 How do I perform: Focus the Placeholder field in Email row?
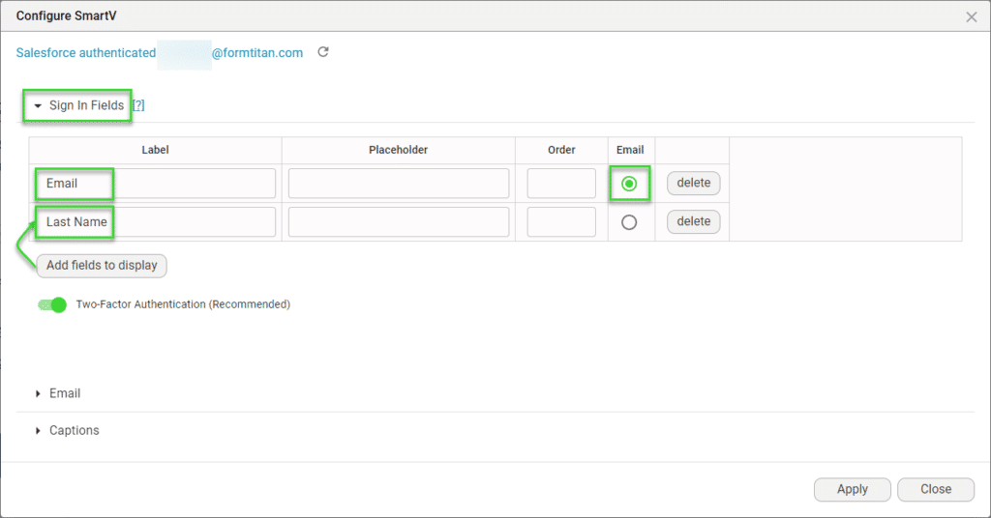[398, 184]
